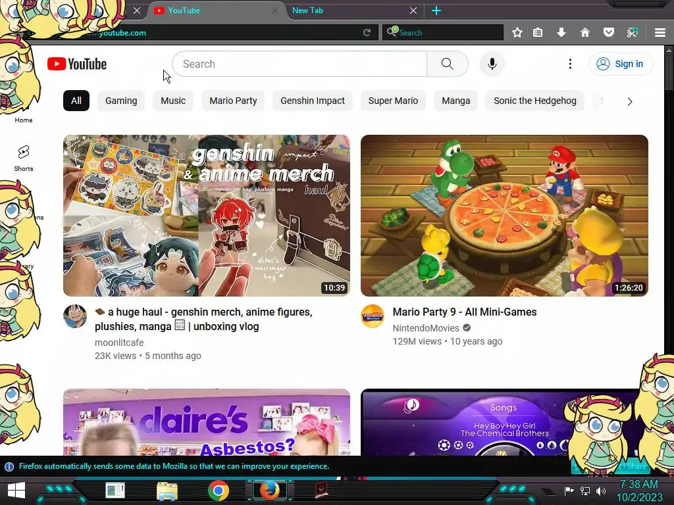Image resolution: width=674 pixels, height=505 pixels.
Task: Launch Google Chrome from taskbar
Action: [x=219, y=491]
